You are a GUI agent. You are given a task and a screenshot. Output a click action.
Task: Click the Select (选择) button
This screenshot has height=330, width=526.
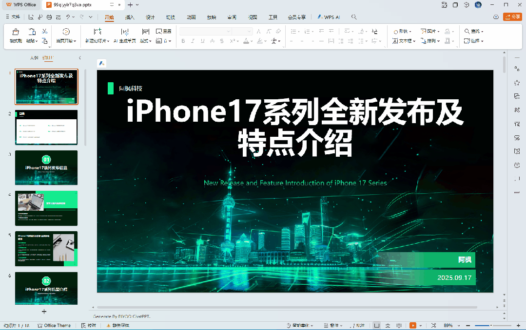click(474, 41)
